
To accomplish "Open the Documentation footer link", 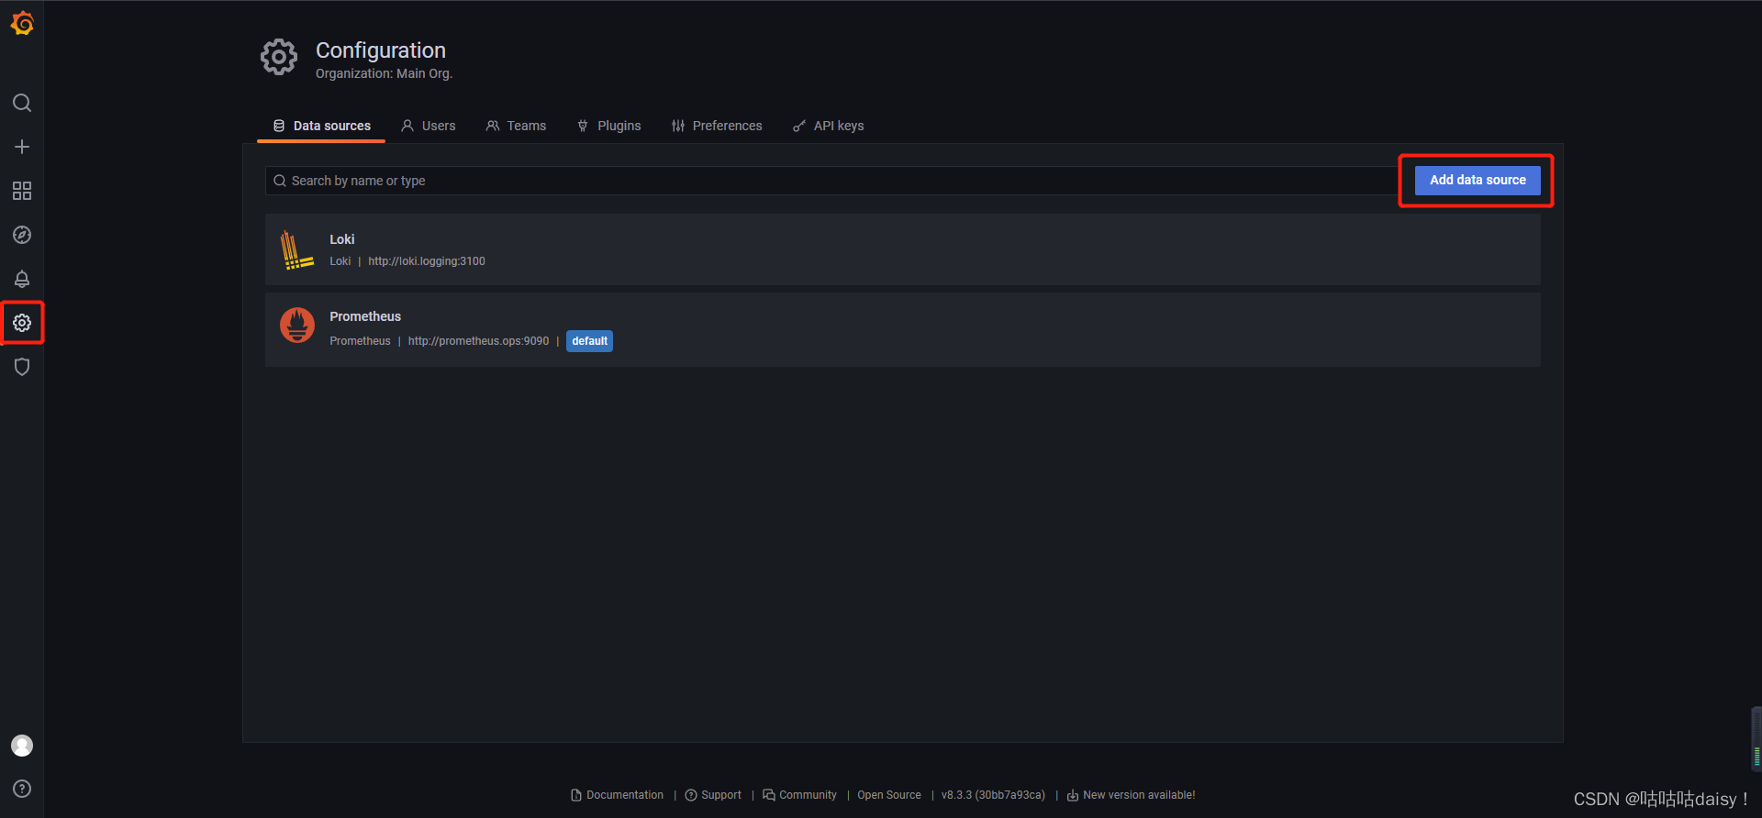I will click(617, 795).
